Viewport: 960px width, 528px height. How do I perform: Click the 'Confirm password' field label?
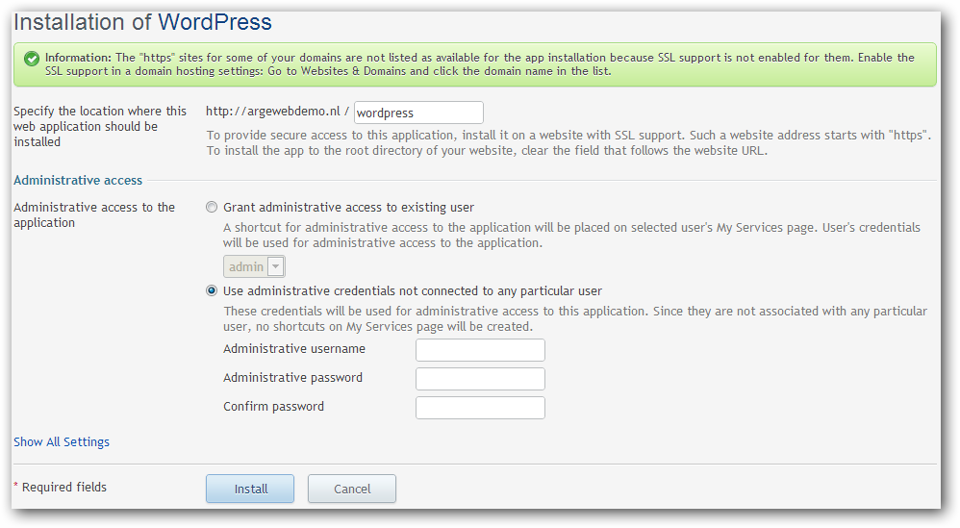[274, 406]
